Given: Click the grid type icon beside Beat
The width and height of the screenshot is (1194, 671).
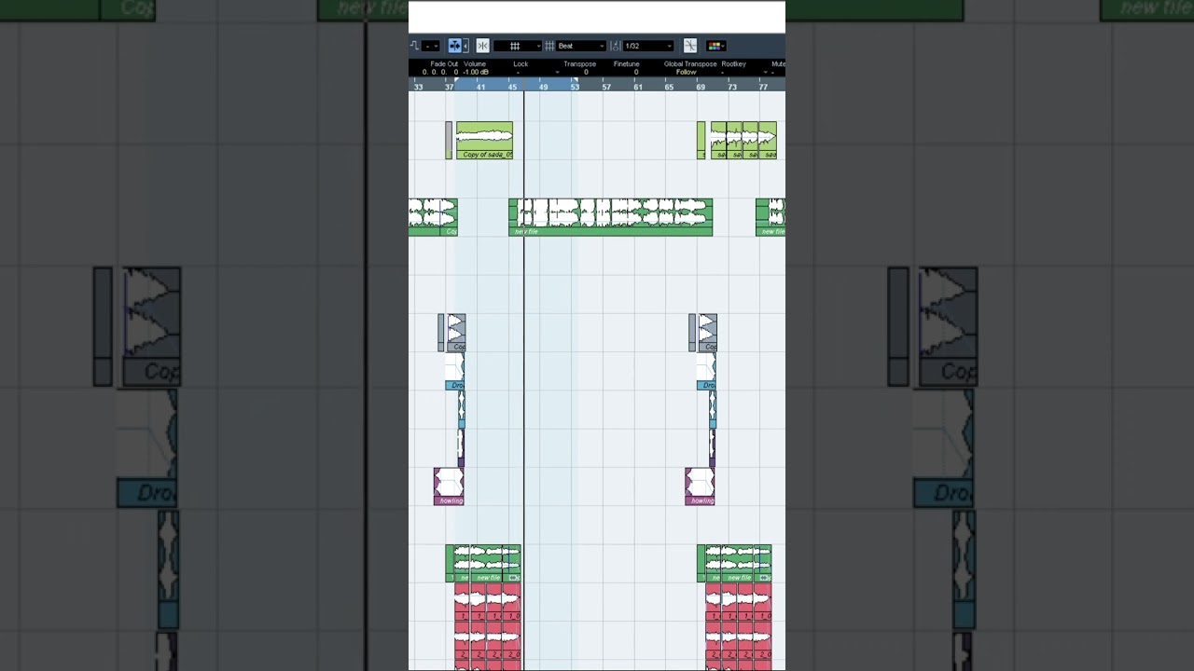Looking at the screenshot, I should pyautogui.click(x=549, y=46).
